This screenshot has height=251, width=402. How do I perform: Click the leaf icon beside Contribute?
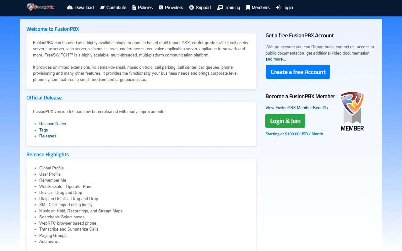(102, 8)
